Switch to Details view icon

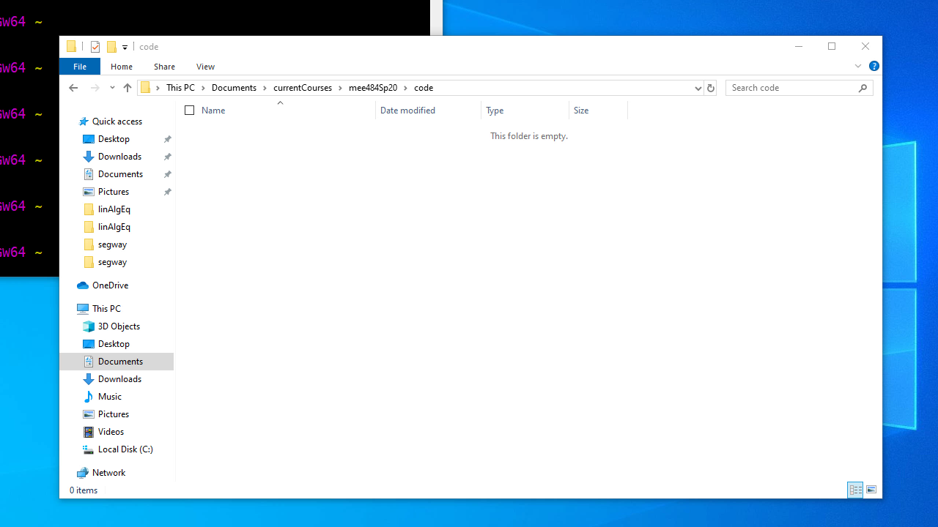[855, 490]
